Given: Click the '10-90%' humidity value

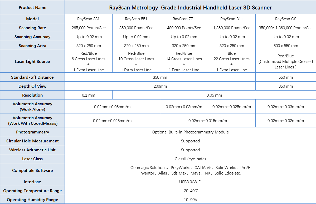Looking at the screenshot, I should point(190,200).
